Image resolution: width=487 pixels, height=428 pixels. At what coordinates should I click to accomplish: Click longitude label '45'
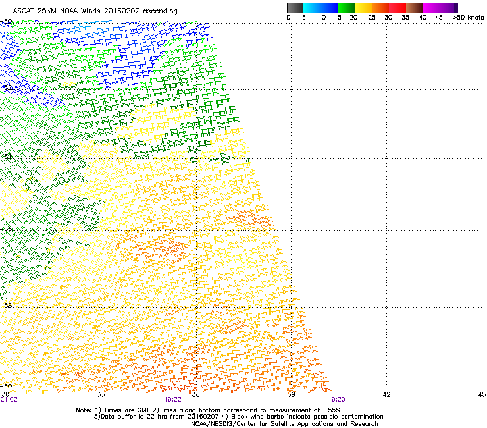(482, 394)
